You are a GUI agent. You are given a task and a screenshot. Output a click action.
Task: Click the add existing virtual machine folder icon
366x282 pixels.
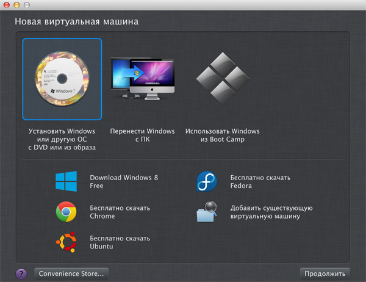pos(207,212)
